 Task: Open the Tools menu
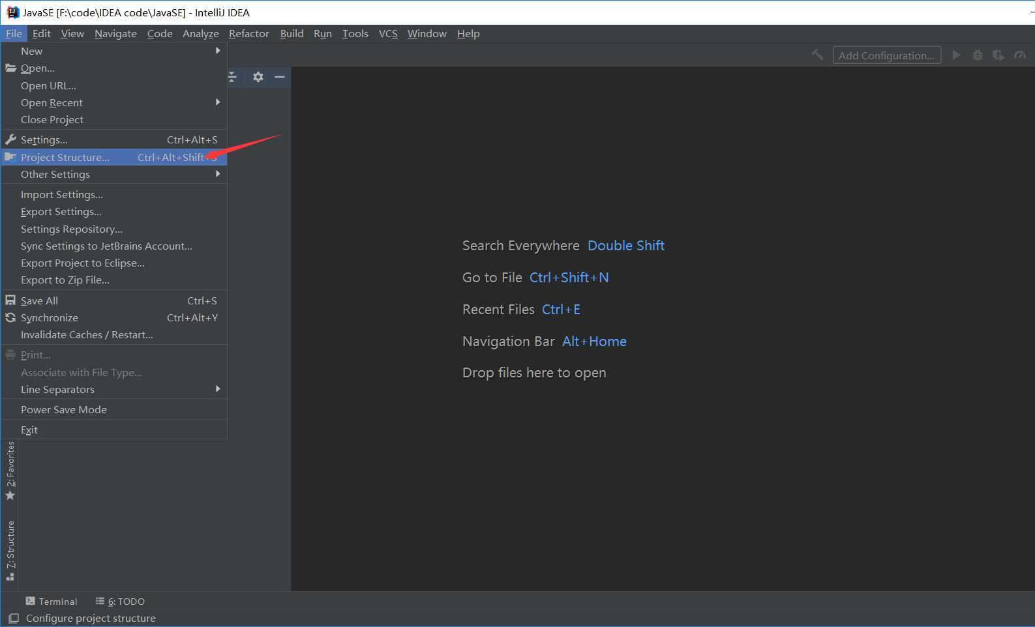click(x=355, y=33)
